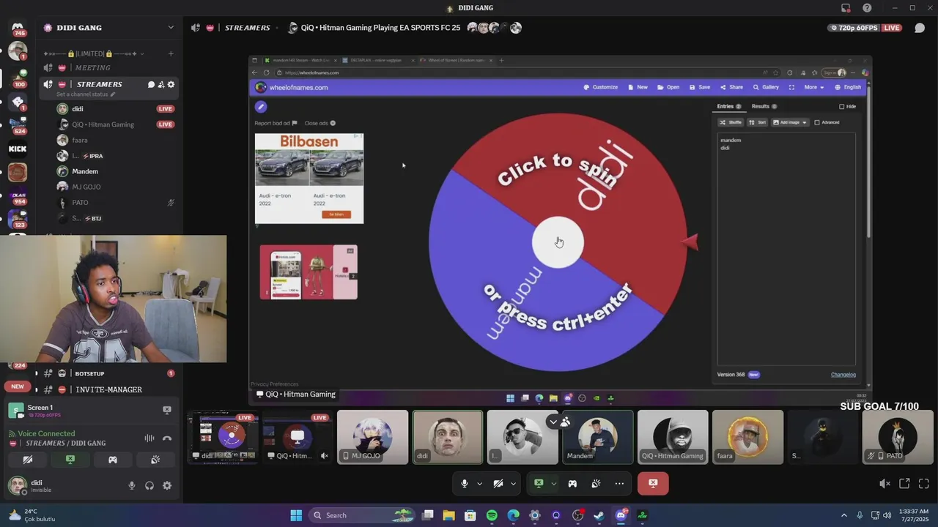Edit channel status pencil icon
This screenshot has height=527, width=938.
pos(112,94)
